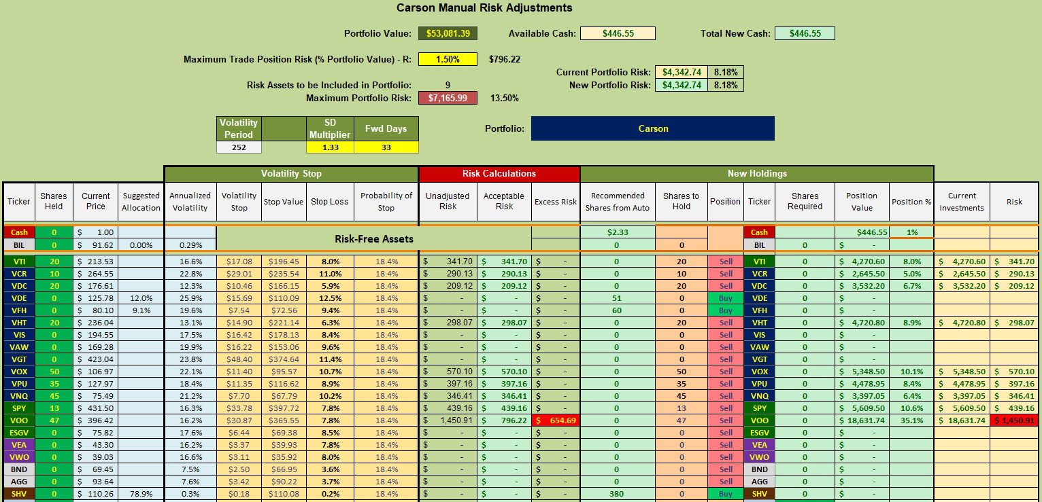1042x502 pixels.
Task: Click the Volatility Stop header
Action: click(291, 174)
